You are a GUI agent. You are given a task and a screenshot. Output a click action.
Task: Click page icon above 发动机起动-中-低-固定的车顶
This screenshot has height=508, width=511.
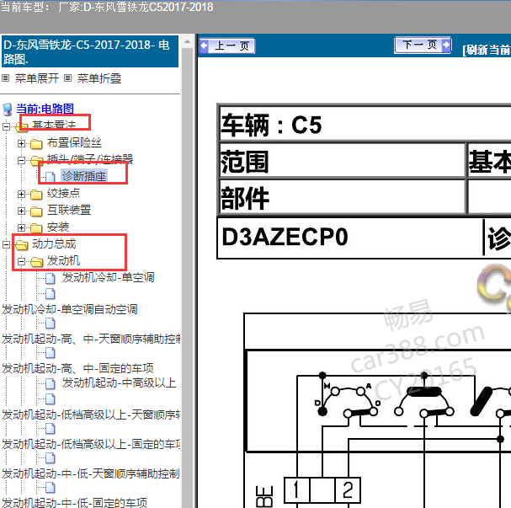[x=51, y=488]
